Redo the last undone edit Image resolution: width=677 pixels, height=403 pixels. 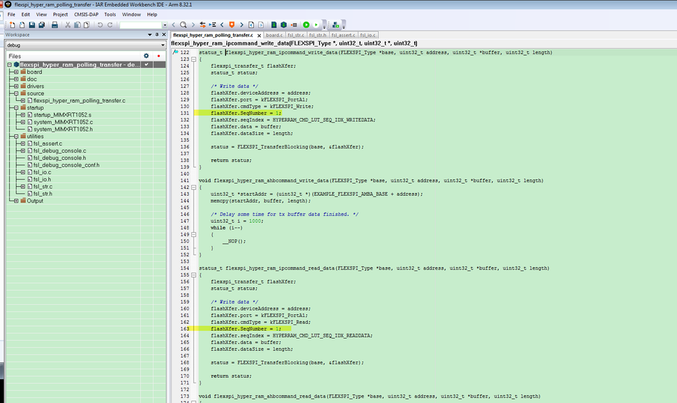pyautogui.click(x=110, y=25)
